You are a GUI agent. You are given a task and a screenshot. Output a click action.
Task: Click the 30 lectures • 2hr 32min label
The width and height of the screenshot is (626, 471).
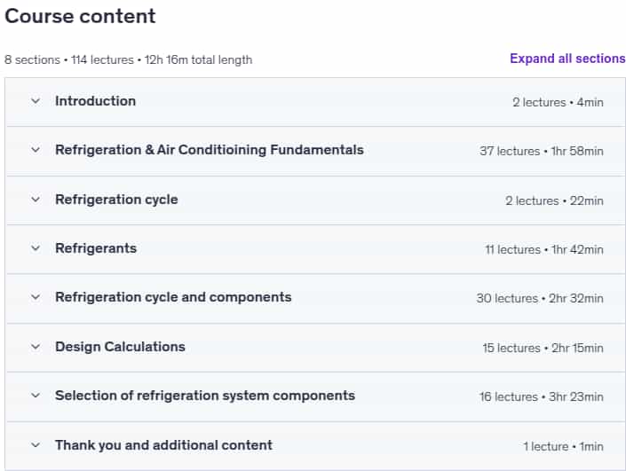[540, 298]
